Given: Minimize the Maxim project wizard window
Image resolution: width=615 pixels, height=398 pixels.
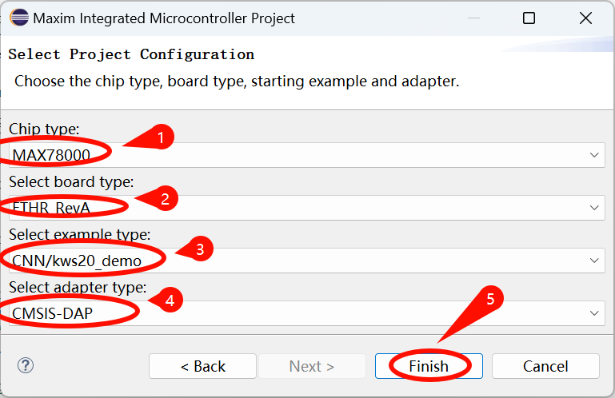Looking at the screenshot, I should (x=473, y=18).
